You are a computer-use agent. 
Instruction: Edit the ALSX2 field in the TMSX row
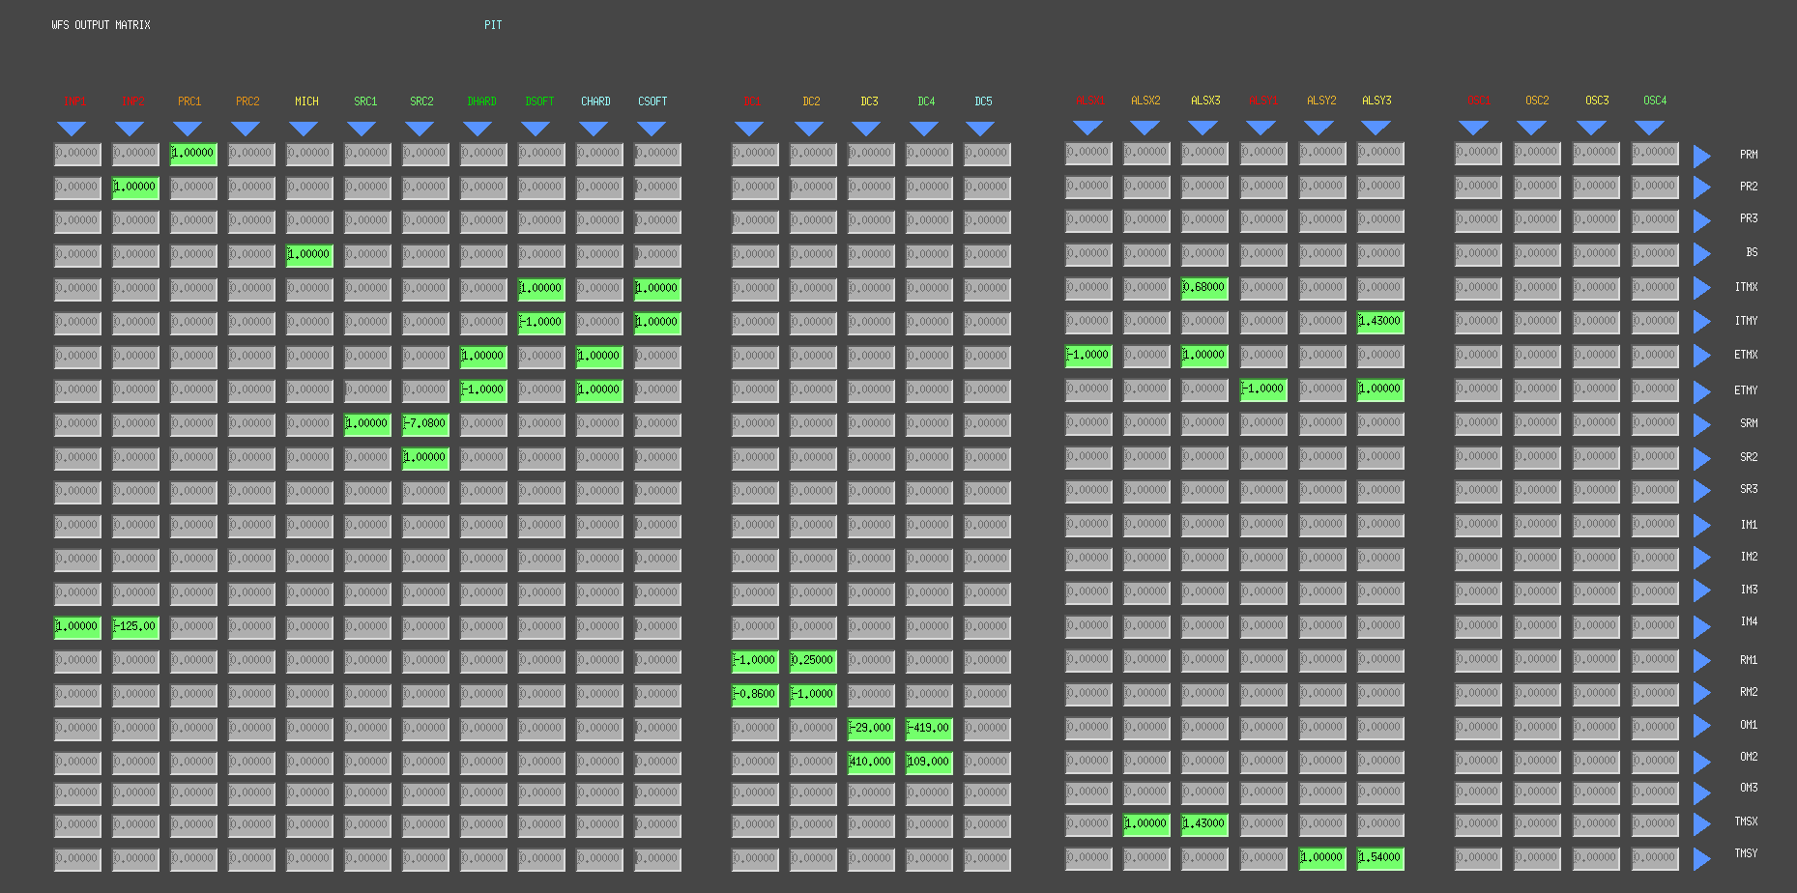1146,824
